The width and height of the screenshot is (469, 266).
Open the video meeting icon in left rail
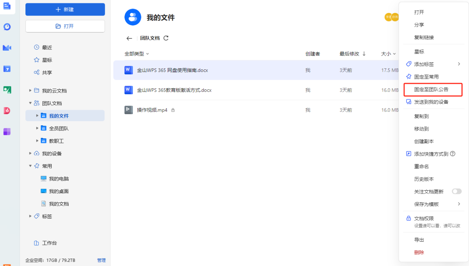(x=7, y=48)
